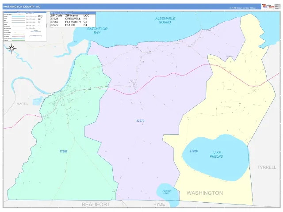283x212 pixels.
Task: Click 27962 in the ZIP index table
Action: click(54, 22)
